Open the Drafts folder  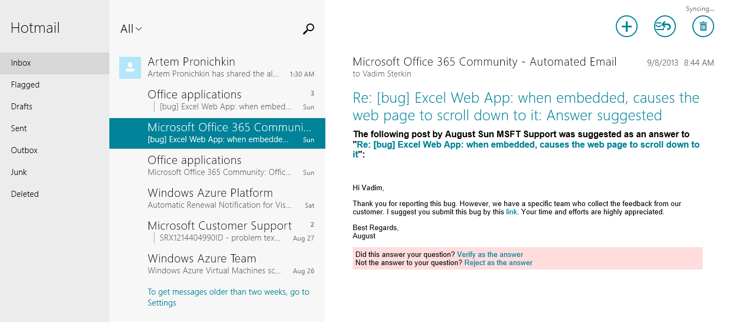click(55, 107)
